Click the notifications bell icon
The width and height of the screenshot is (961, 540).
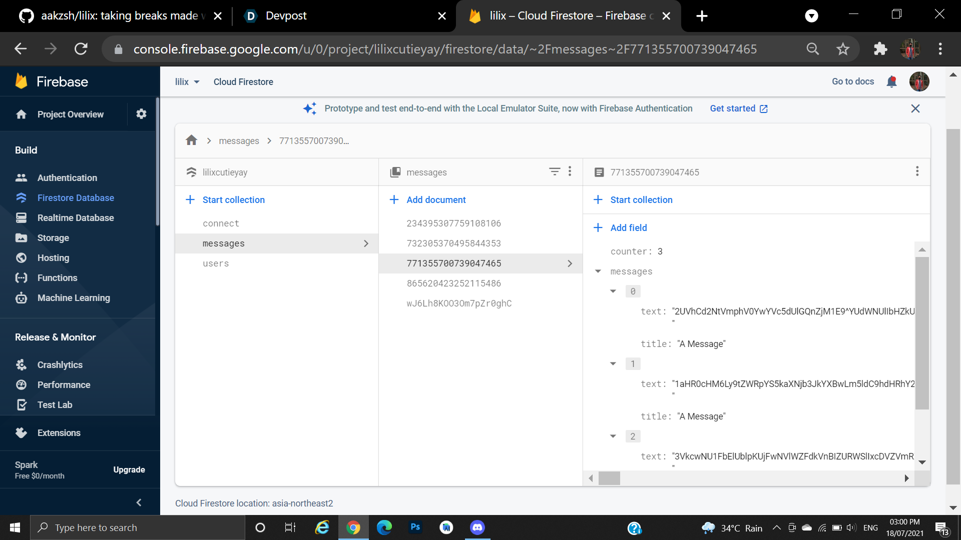(891, 81)
